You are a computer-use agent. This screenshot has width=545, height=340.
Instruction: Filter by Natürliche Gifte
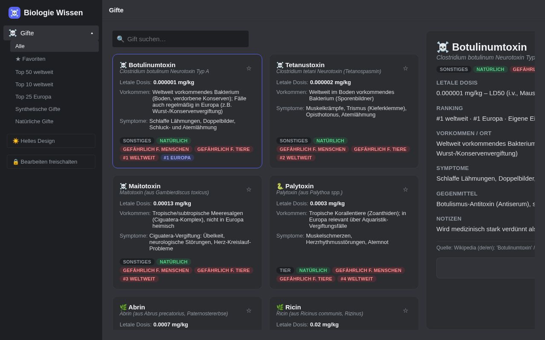point(54,121)
